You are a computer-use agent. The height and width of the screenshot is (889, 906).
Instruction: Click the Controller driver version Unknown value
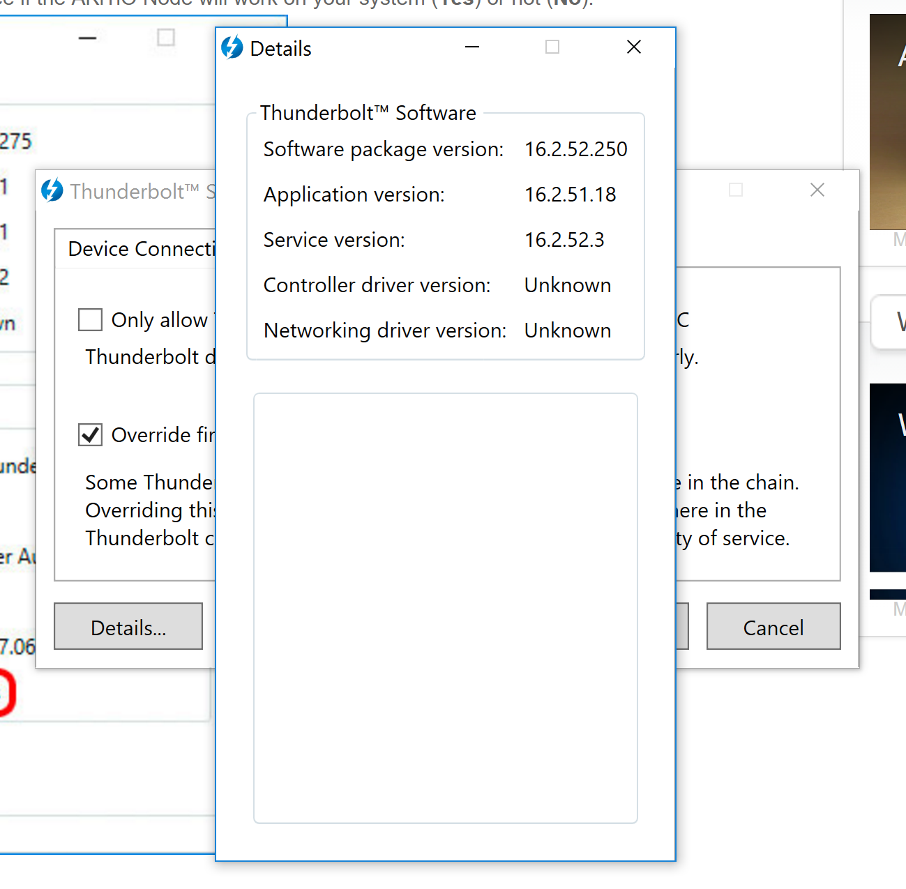click(568, 285)
